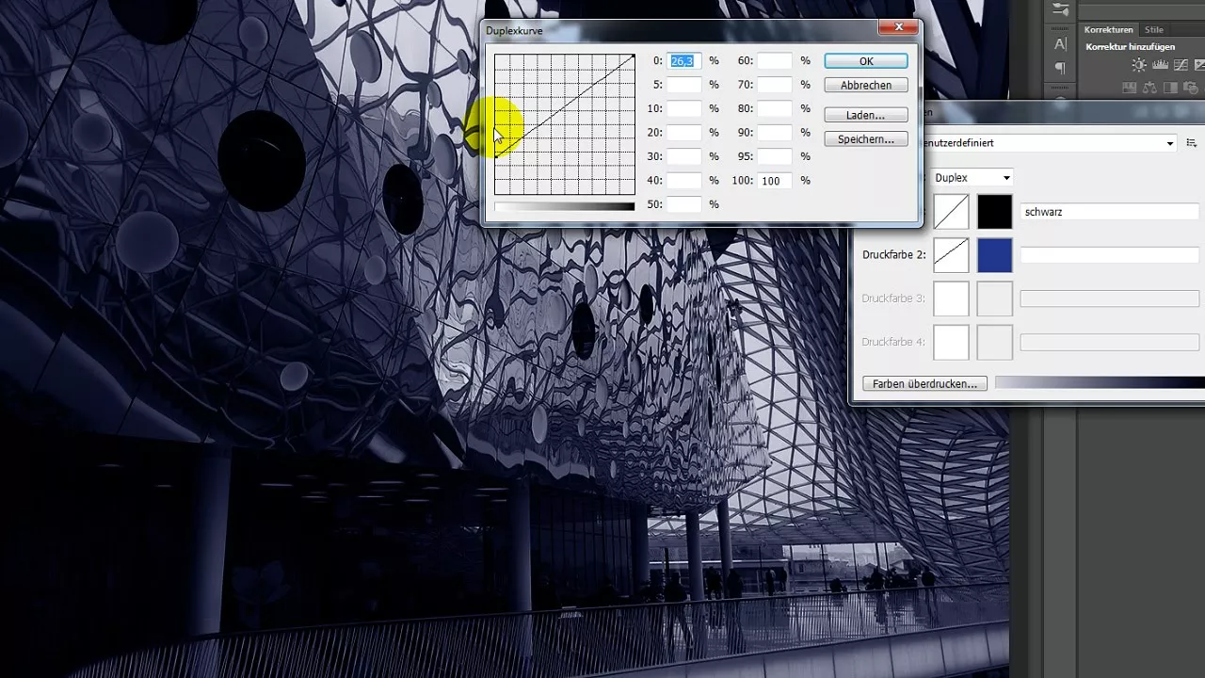Select the Color Balance adjustment icon
The image size is (1205, 678).
tap(1150, 88)
